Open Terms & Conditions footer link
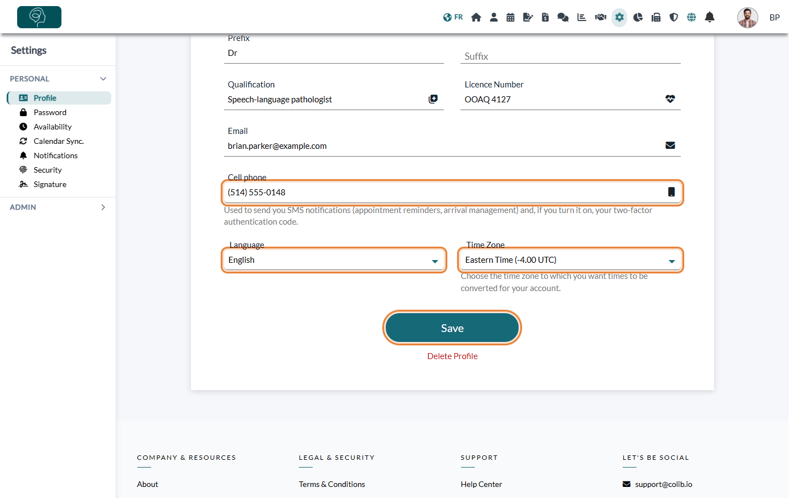This screenshot has width=797, height=498. (x=332, y=484)
